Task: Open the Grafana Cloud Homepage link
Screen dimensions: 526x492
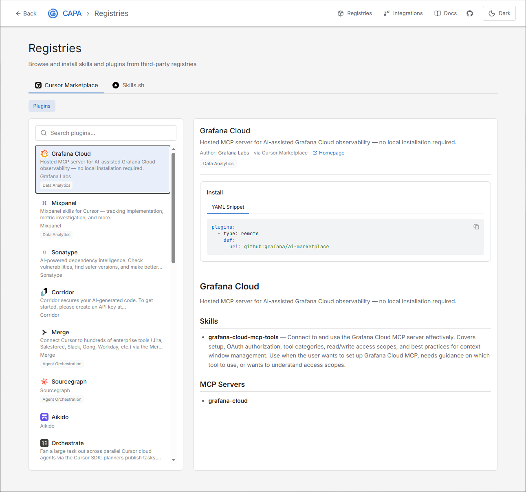Action: [328, 153]
